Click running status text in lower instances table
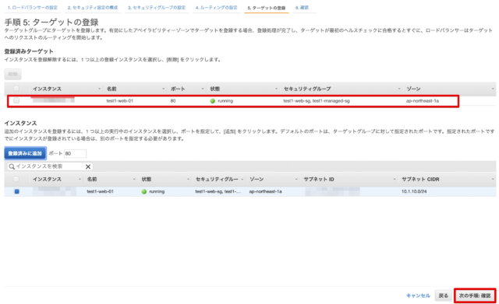This screenshot has width=499, height=304. (x=157, y=192)
